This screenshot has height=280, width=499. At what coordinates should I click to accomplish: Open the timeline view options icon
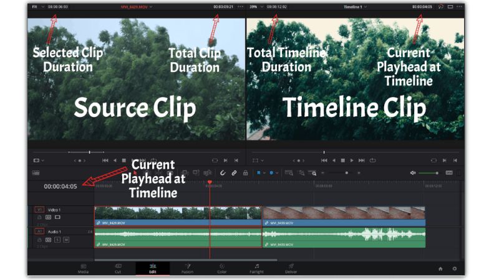(36, 173)
